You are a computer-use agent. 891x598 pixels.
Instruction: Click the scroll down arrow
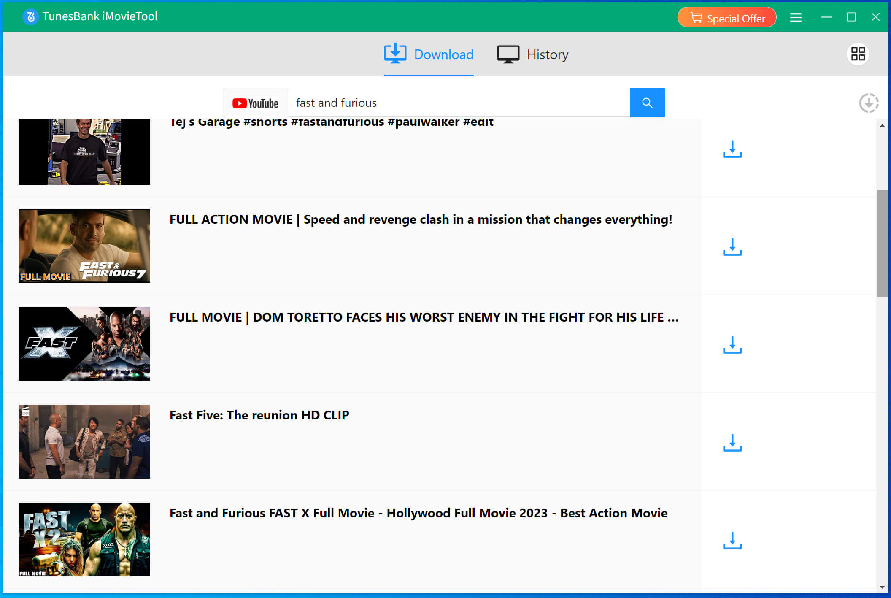882,587
